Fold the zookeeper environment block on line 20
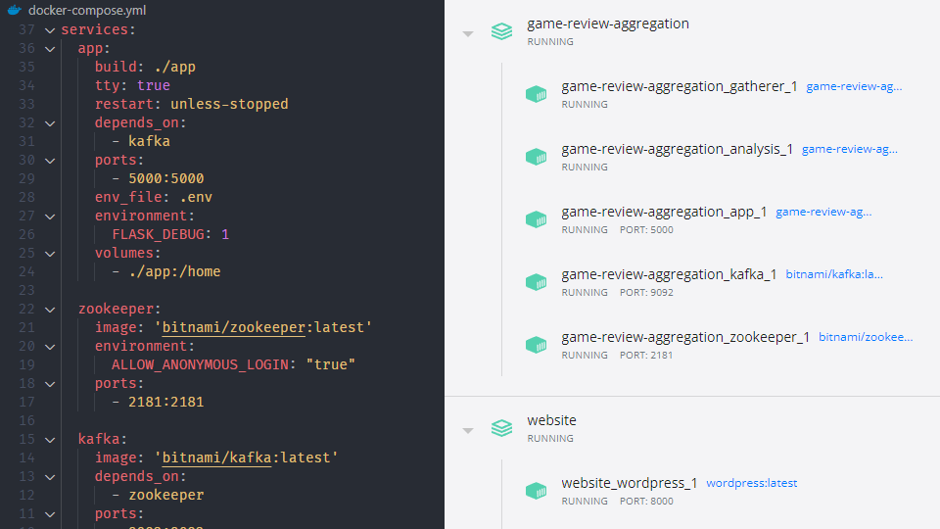Image resolution: width=940 pixels, height=529 pixels. click(50, 346)
